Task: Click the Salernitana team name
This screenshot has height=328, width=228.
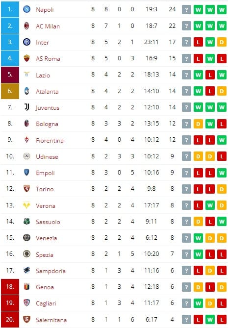Action: 51,320
